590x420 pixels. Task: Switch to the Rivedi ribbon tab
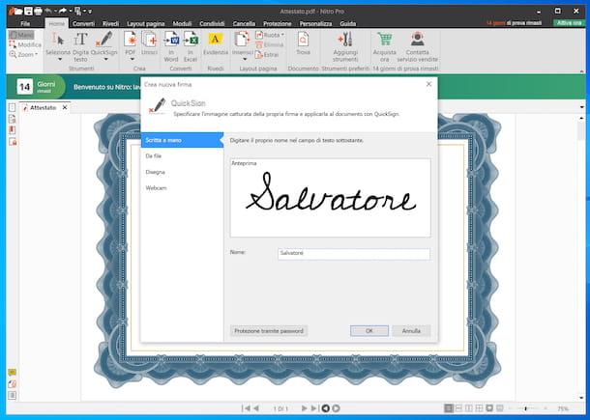point(110,23)
